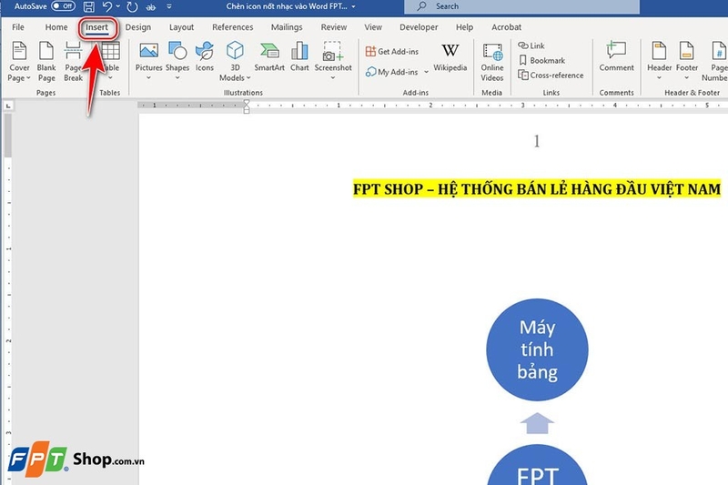Switch to the Acrobat tab
The height and width of the screenshot is (485, 728).
506,27
